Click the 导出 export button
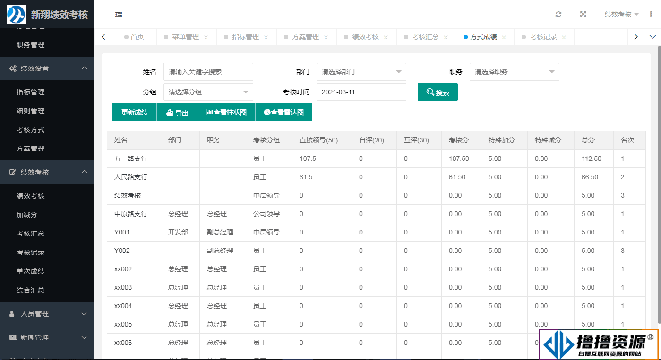 (177, 112)
